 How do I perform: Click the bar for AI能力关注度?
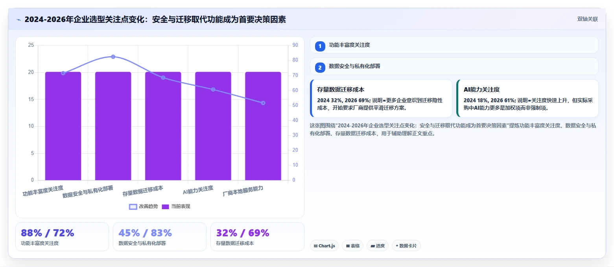point(213,126)
